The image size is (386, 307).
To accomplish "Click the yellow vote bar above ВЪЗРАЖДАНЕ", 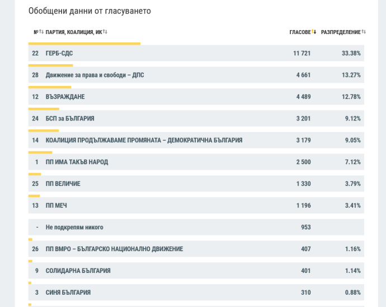I will [50, 87].
